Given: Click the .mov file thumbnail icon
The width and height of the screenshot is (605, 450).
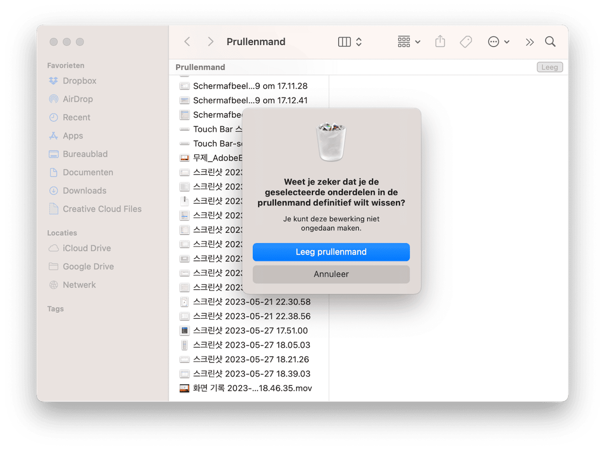Looking at the screenshot, I should coord(185,388).
